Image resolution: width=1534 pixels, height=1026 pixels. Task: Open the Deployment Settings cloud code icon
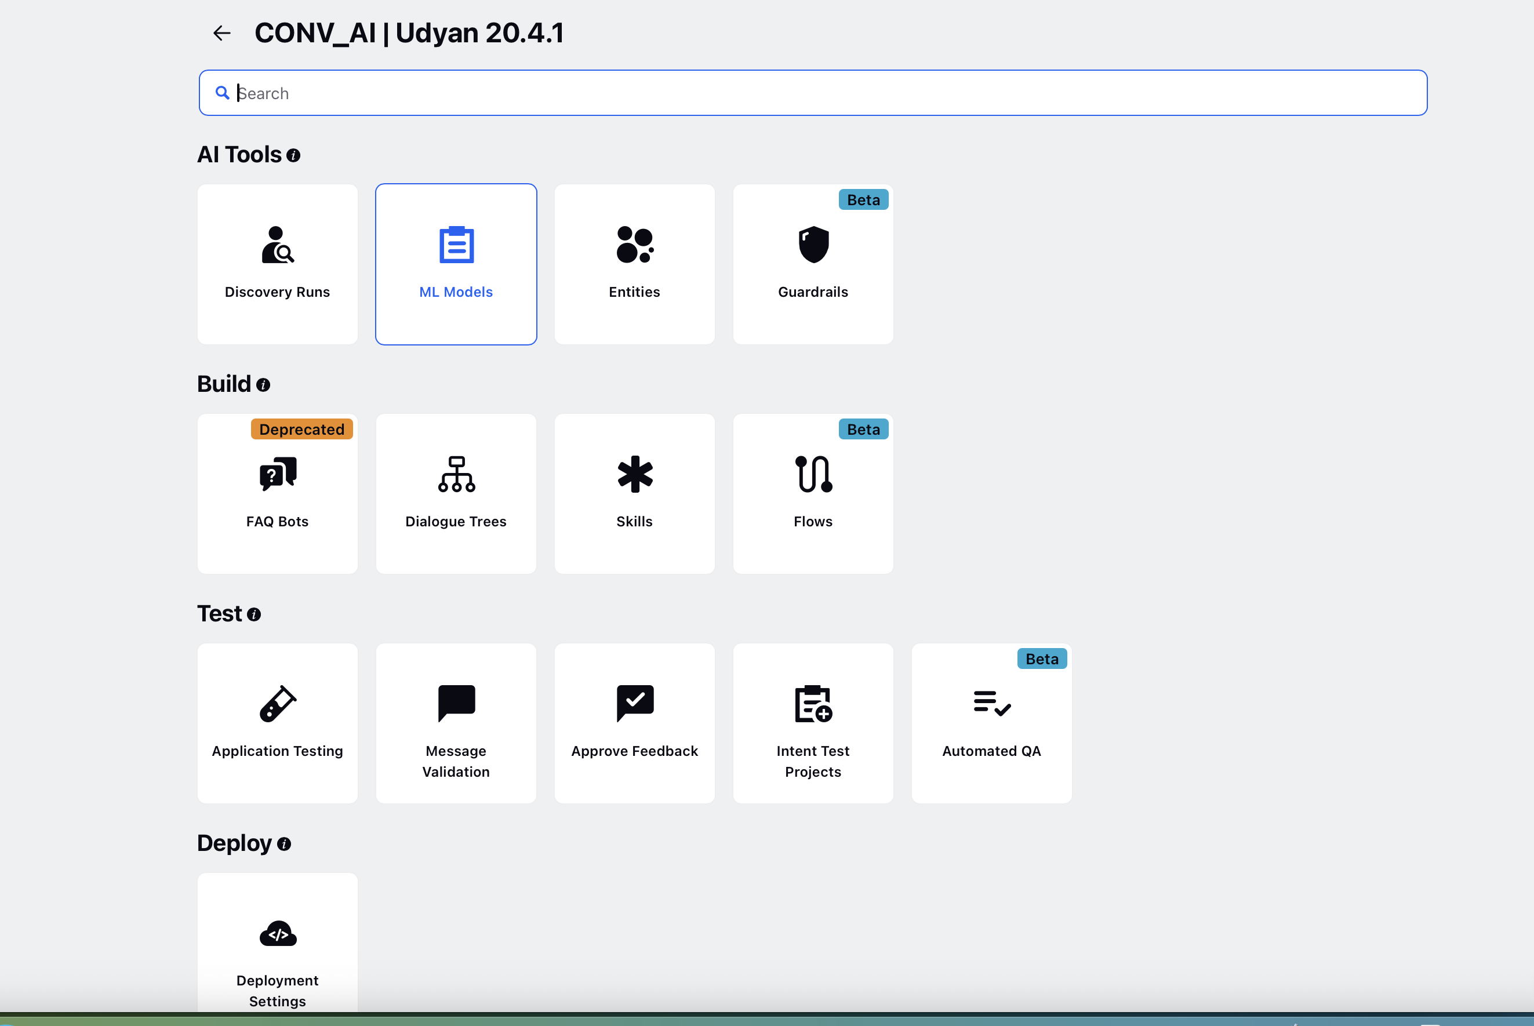[x=278, y=934]
